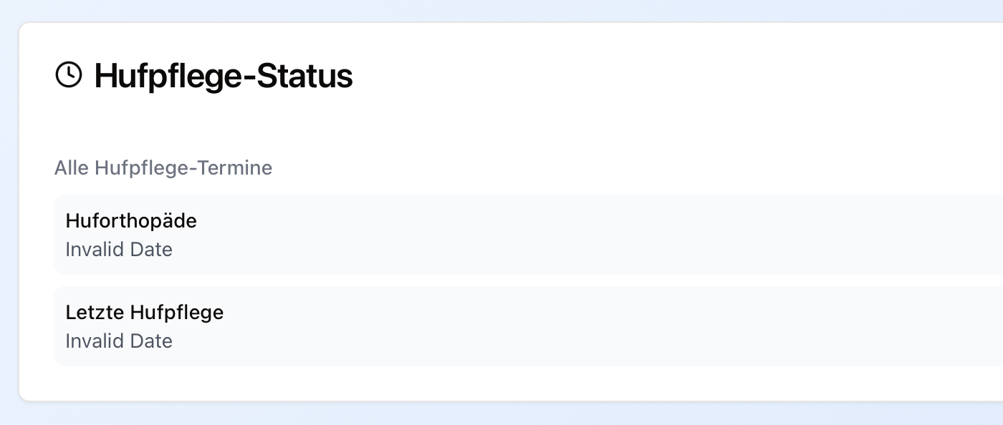Click the light blue page background below card
This screenshot has width=1003, height=425.
click(x=501, y=414)
